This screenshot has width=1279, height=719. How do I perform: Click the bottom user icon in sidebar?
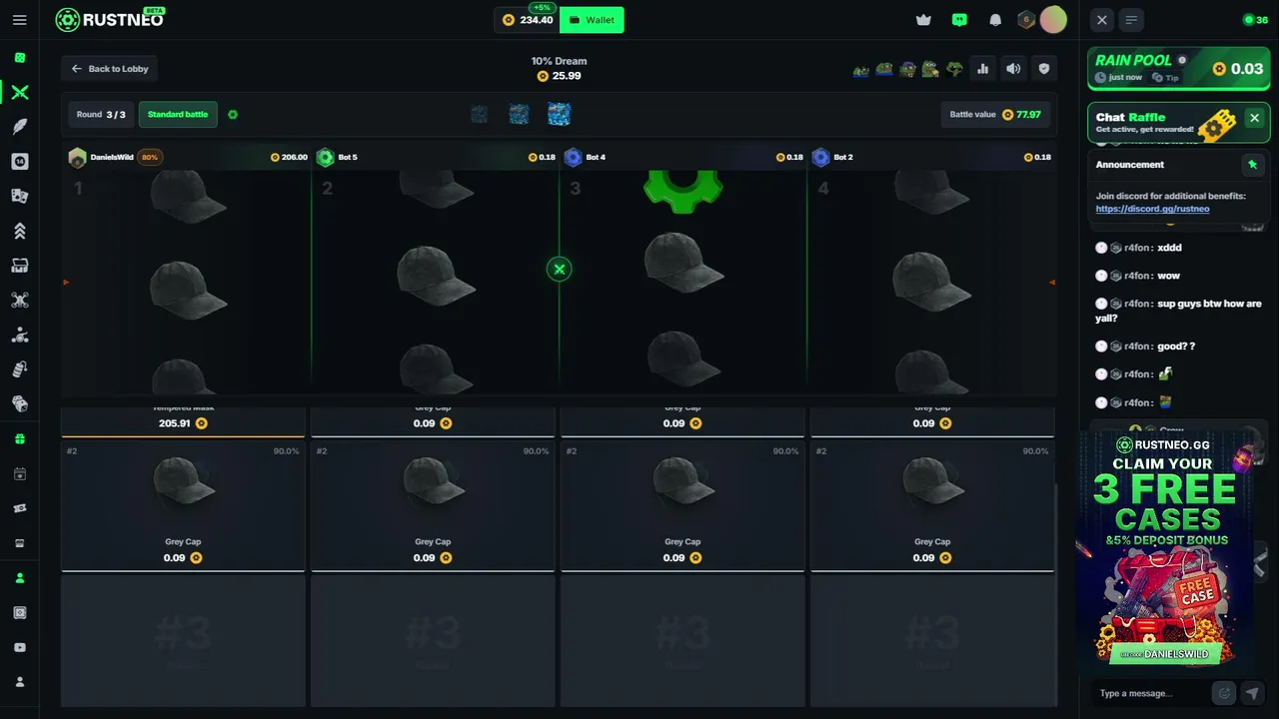click(20, 682)
